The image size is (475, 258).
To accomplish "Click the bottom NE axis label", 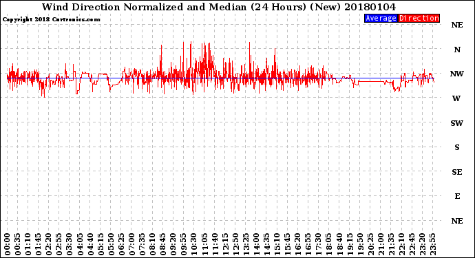I will (x=457, y=221).
